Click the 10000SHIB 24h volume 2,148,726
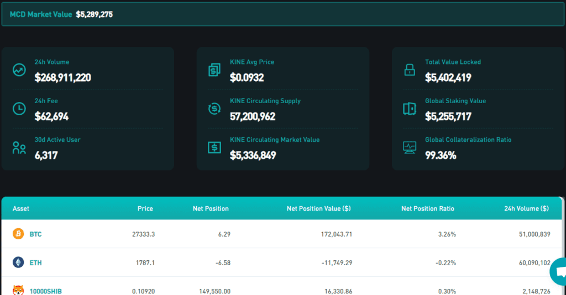 (536, 291)
